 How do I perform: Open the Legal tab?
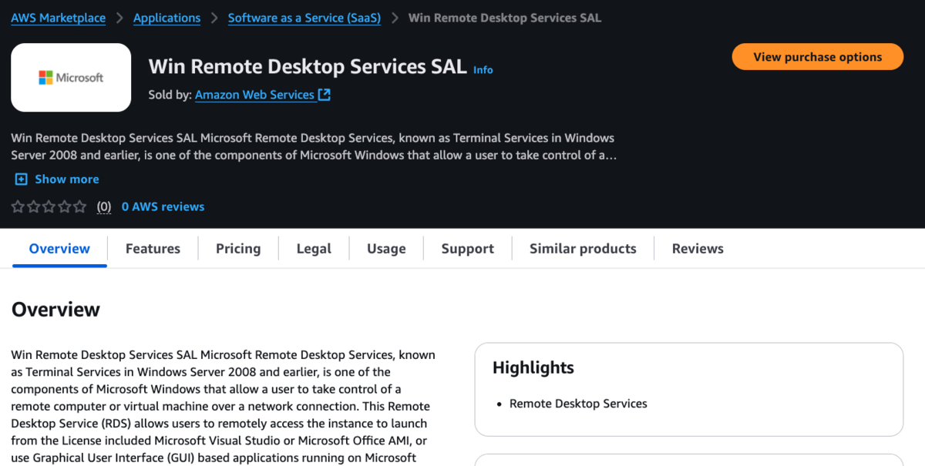point(314,249)
